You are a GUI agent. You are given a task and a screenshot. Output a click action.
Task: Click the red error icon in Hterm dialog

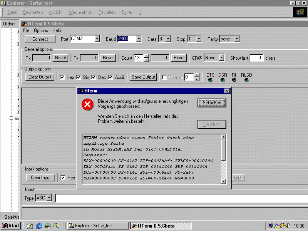click(x=87, y=105)
